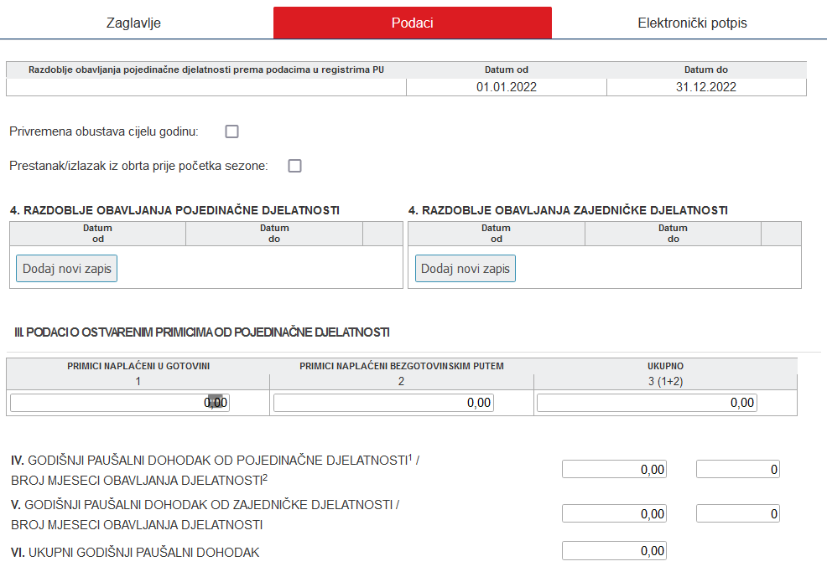
Task: Enable Privremena obustava cijelu godinu checkbox
Action: [x=231, y=131]
